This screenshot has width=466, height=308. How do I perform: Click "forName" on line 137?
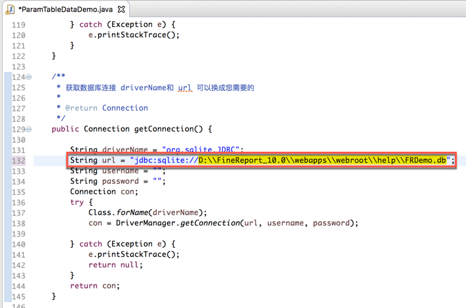pyautogui.click(x=132, y=213)
